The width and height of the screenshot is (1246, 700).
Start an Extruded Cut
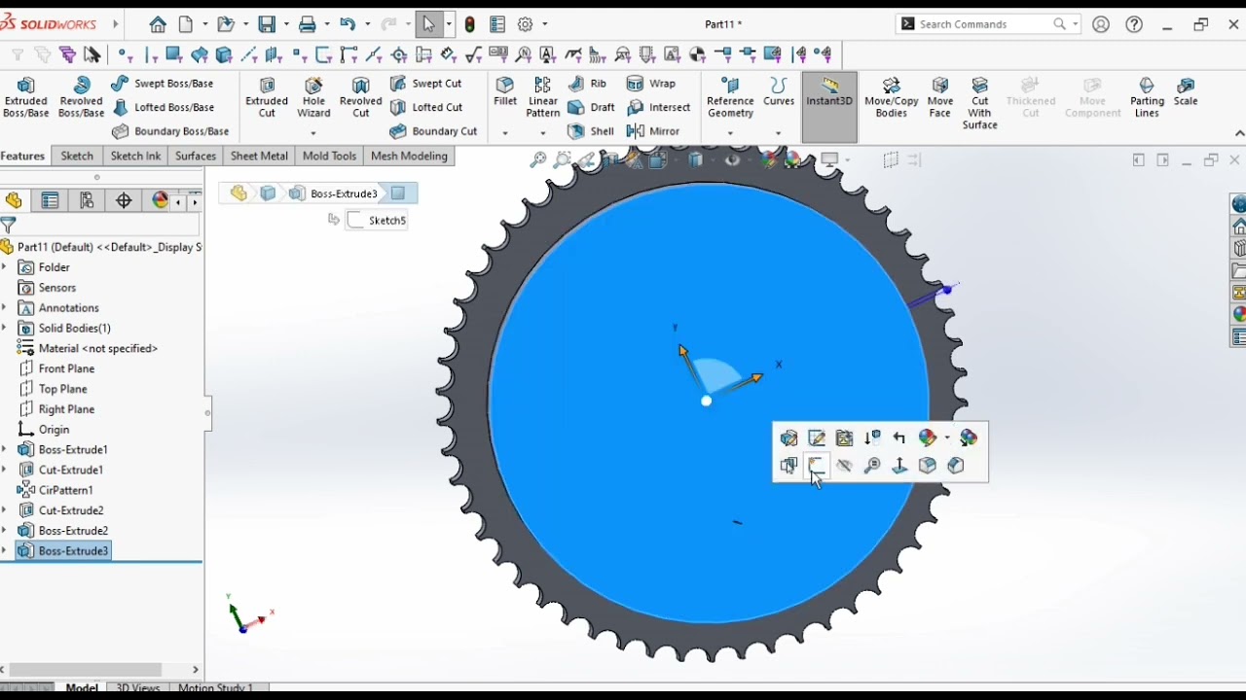pos(267,97)
